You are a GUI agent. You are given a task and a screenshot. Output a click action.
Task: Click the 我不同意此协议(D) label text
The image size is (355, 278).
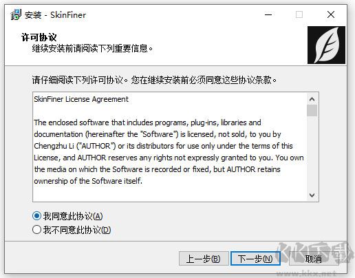click(77, 230)
